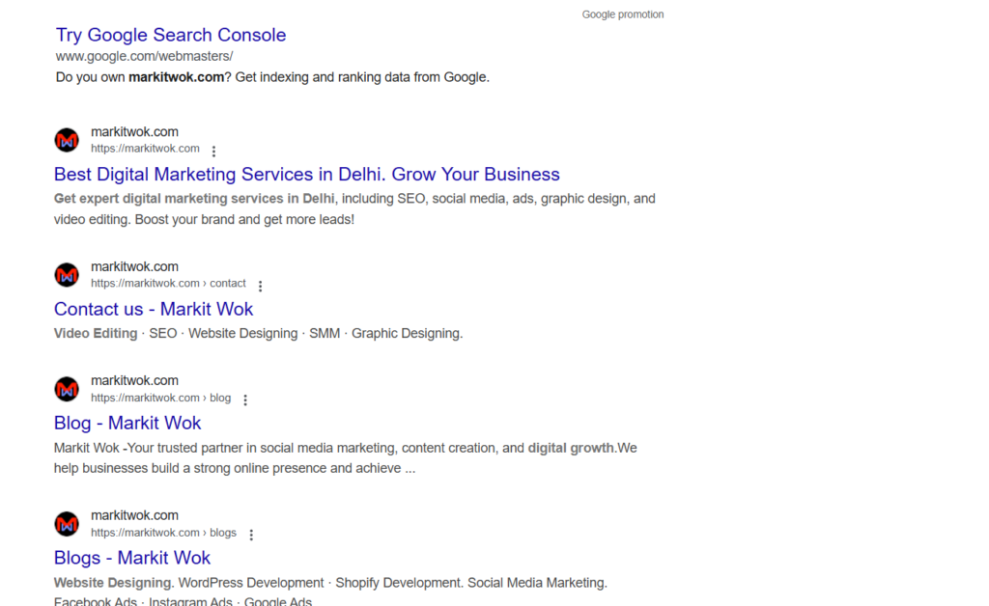Click the markitwok.com site name above the Blog result
Viewport: 989px width, 606px height.
click(x=134, y=380)
